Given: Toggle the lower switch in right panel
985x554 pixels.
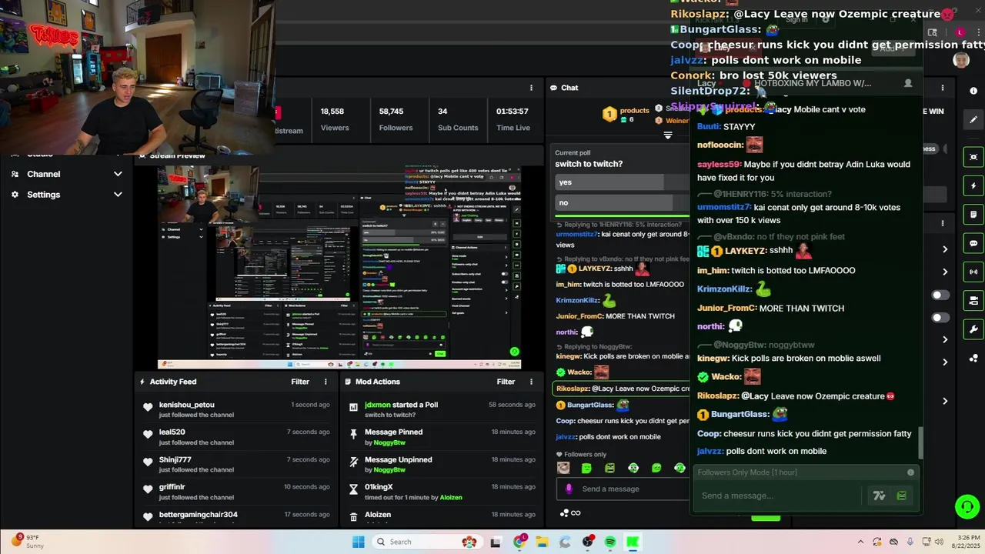Looking at the screenshot, I should pyautogui.click(x=940, y=318).
